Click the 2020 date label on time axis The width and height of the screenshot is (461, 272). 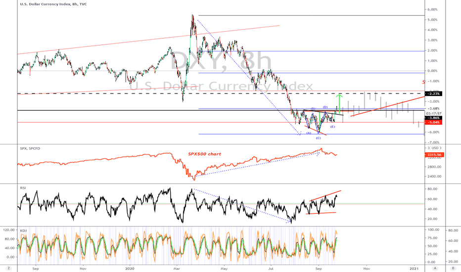(130, 269)
